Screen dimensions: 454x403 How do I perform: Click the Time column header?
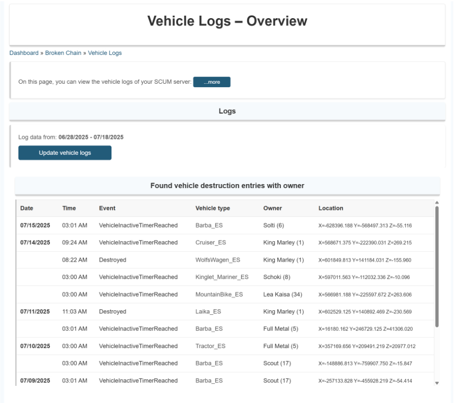[x=69, y=208]
